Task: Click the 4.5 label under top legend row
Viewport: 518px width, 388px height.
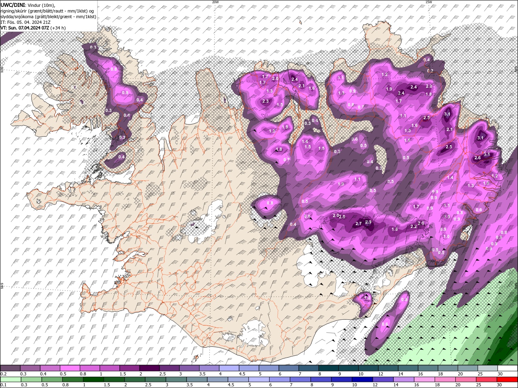Action: click(x=242, y=374)
